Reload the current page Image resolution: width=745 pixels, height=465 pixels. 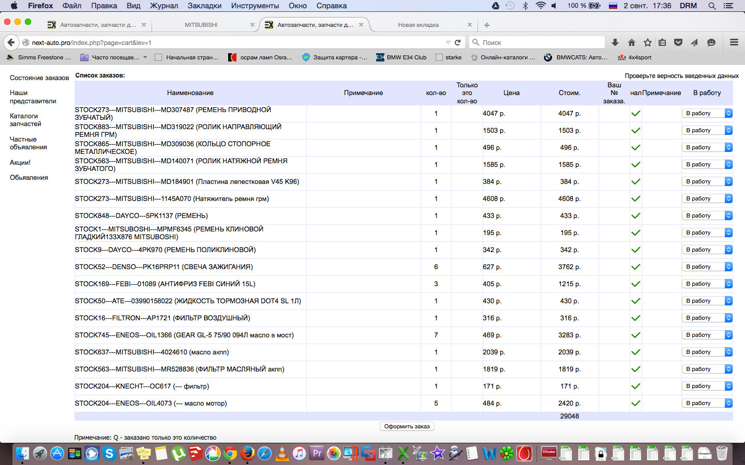tap(457, 42)
